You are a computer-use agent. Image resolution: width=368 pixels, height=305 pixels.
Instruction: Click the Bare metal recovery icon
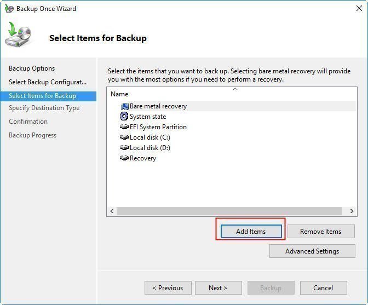point(124,106)
